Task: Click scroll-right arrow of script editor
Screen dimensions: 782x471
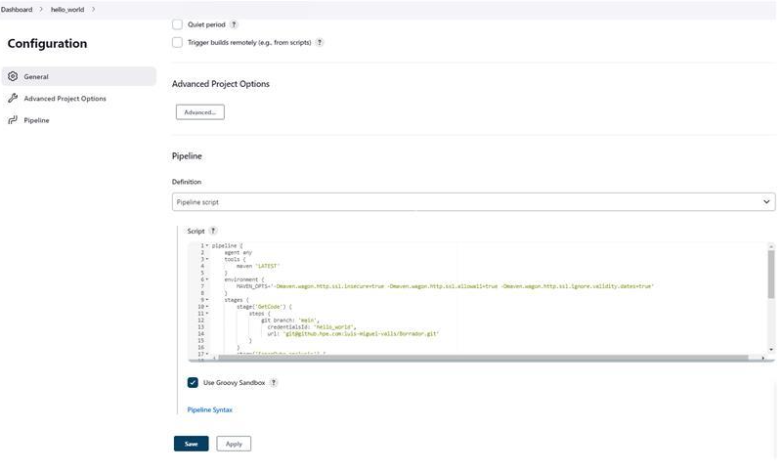Action: coord(763,358)
